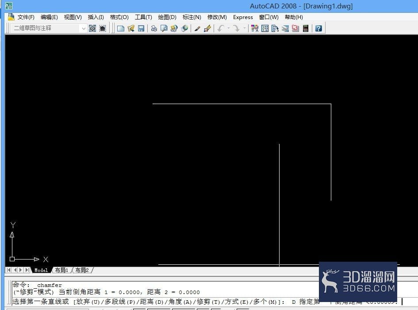Click the AutoCAD document icon in menu bar
The height and width of the screenshot is (310, 418).
(x=11, y=17)
